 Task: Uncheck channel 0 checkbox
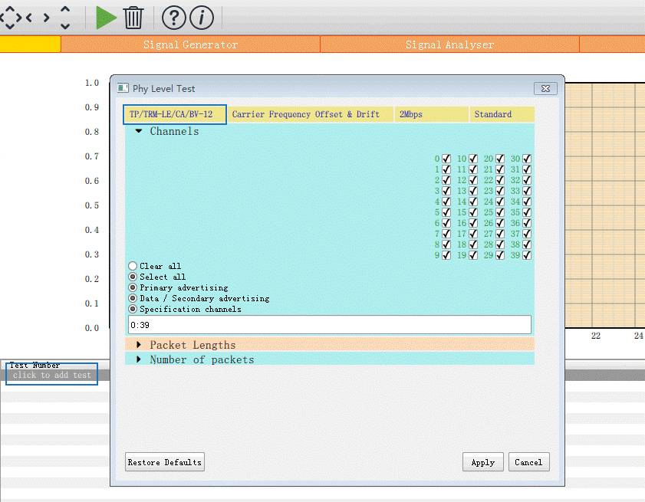(446, 159)
